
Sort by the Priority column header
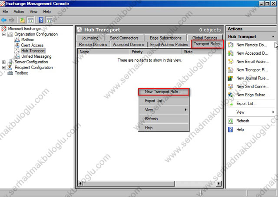[x=155, y=52]
